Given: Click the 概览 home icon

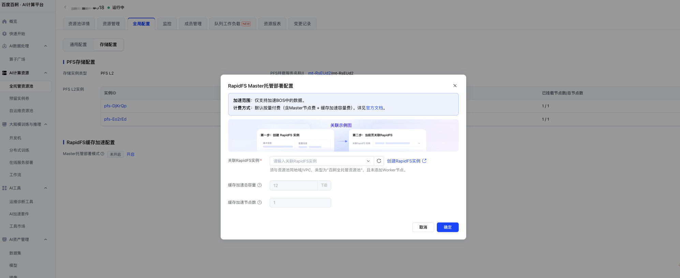Looking at the screenshot, I should (4, 21).
